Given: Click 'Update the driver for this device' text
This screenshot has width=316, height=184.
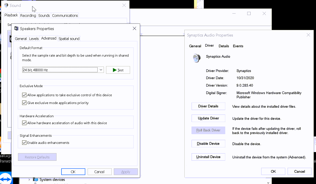Looking at the screenshot, I should 257,119.
